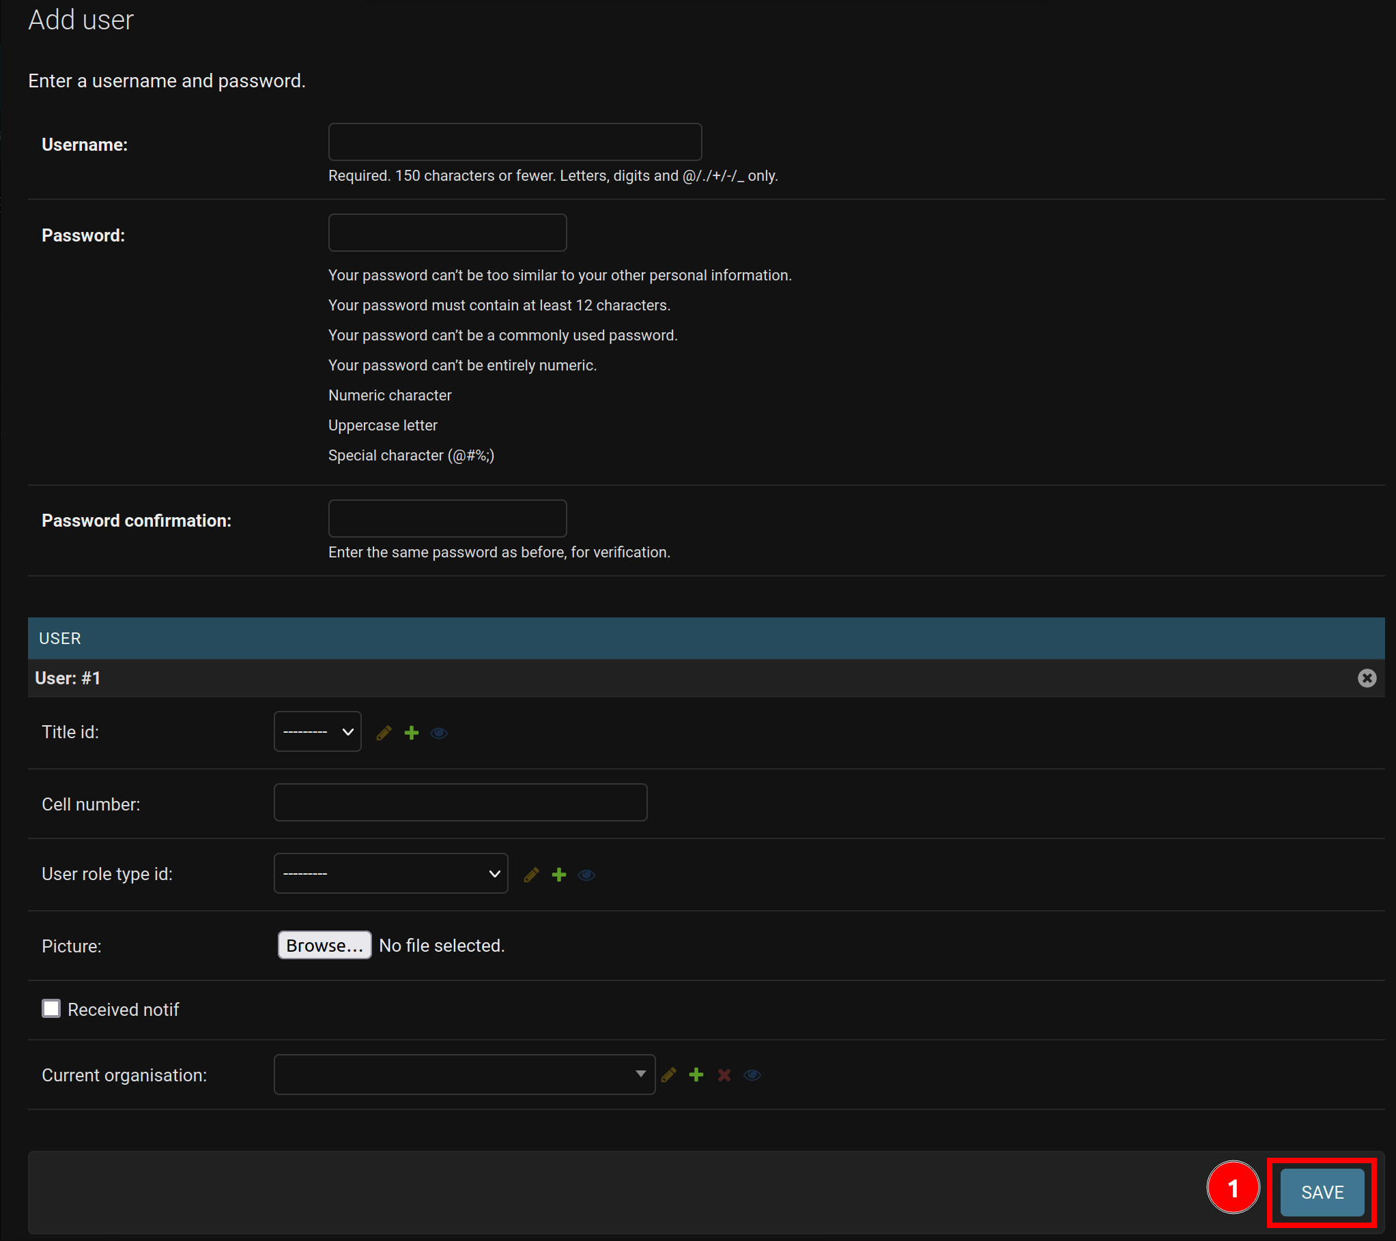Click the User role type id label
The image size is (1396, 1241).
click(x=107, y=874)
